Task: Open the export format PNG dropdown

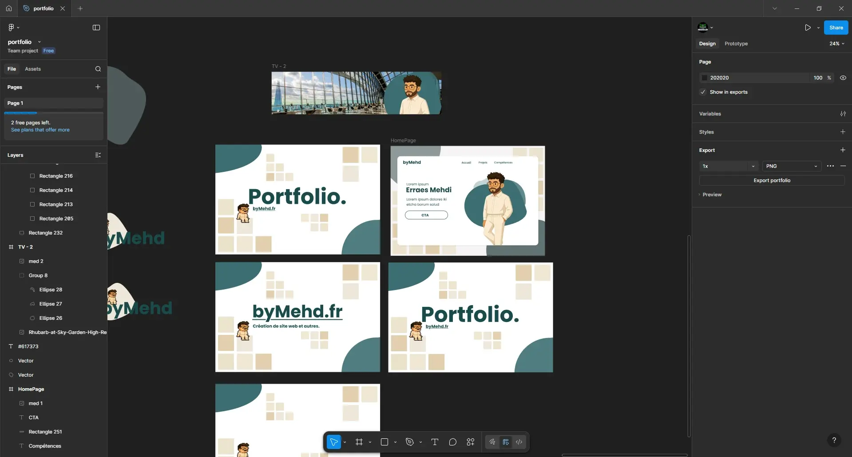Action: pos(792,166)
